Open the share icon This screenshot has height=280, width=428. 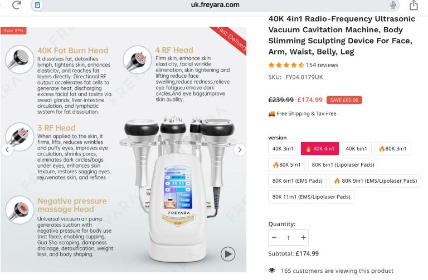414,5
